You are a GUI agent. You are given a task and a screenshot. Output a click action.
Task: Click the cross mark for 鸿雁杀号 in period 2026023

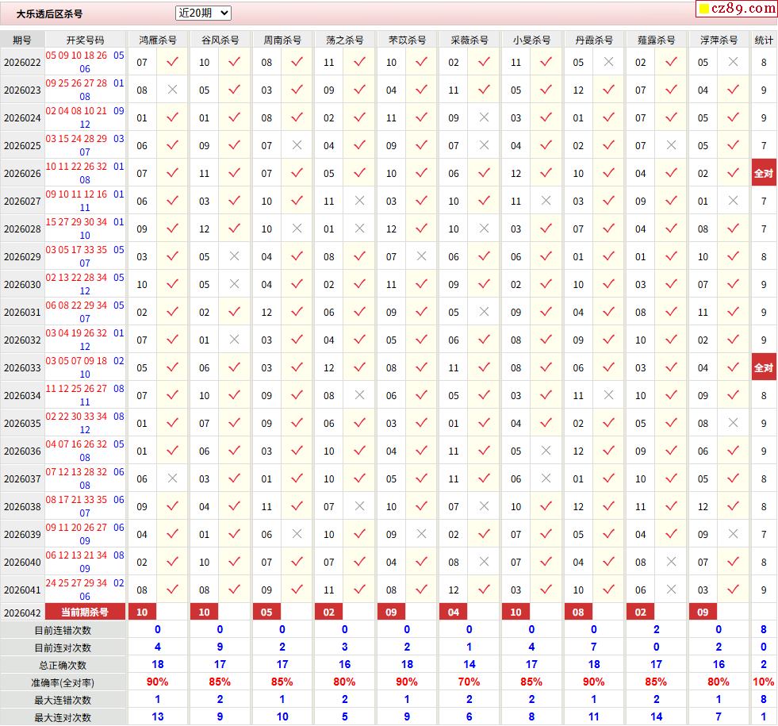172,90
